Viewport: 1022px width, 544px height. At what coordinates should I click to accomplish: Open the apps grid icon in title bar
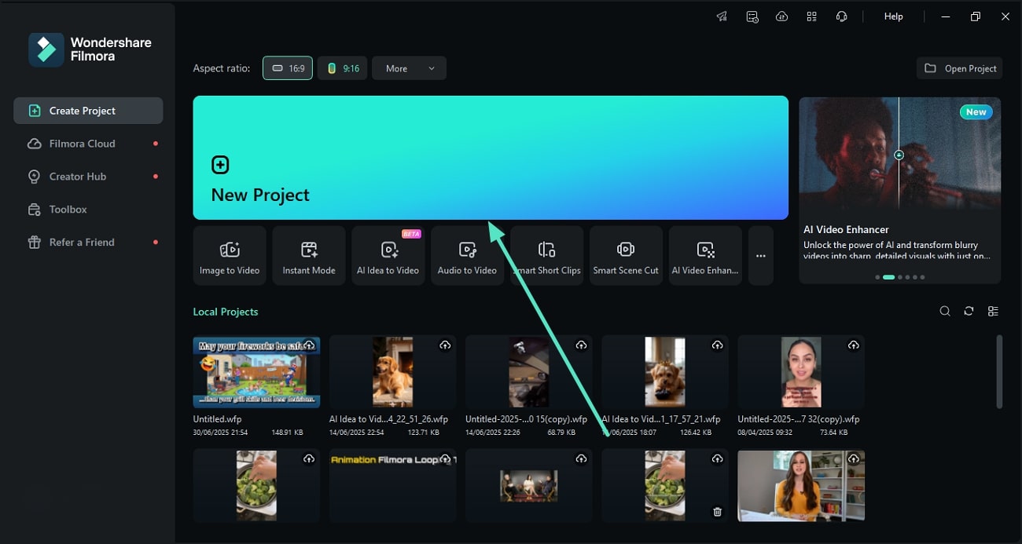811,16
